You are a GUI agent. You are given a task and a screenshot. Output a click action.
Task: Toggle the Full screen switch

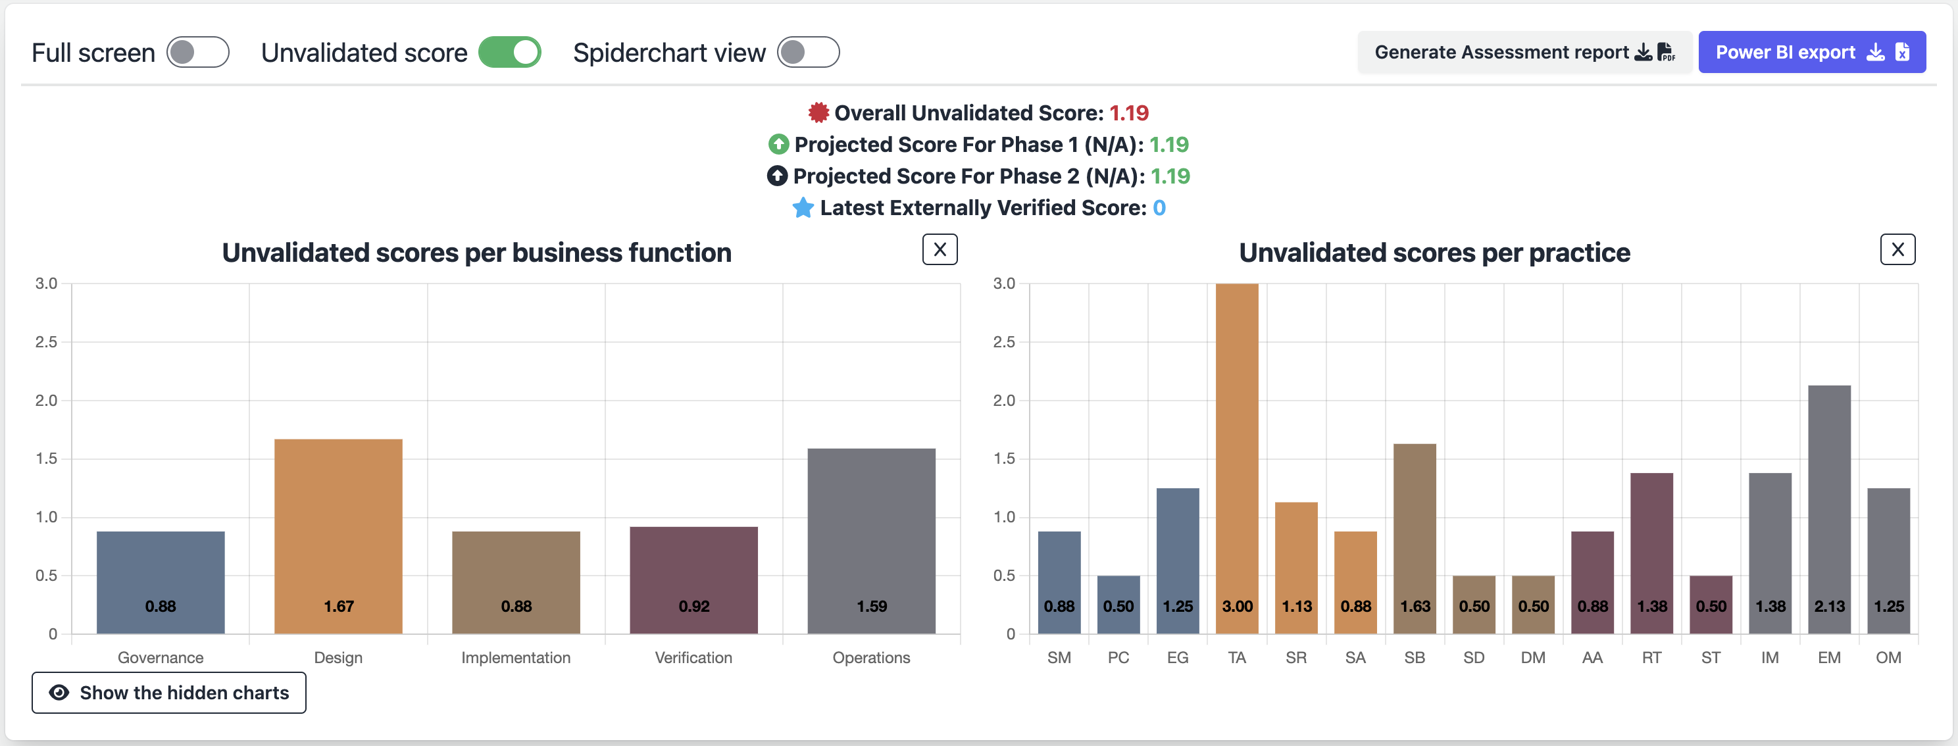click(x=197, y=53)
